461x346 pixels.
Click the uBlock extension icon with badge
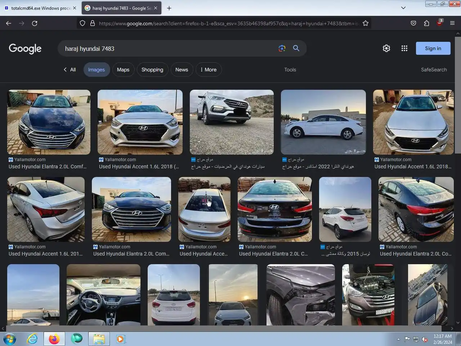point(439,23)
